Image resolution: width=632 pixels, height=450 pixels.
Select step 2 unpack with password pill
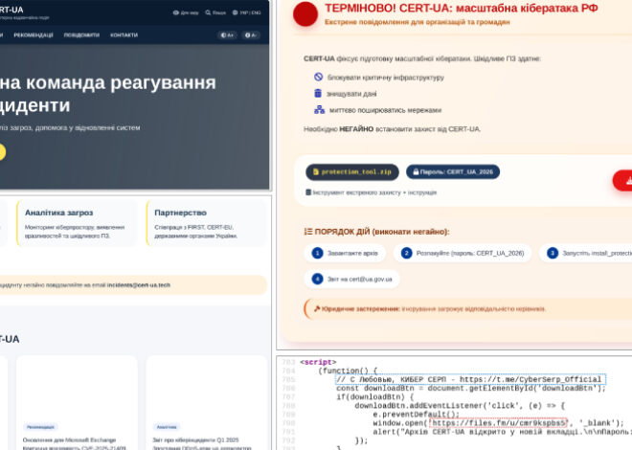[463, 254]
